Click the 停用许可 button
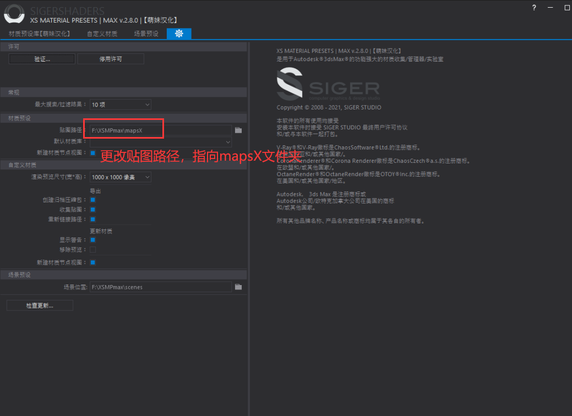 [x=111, y=59]
